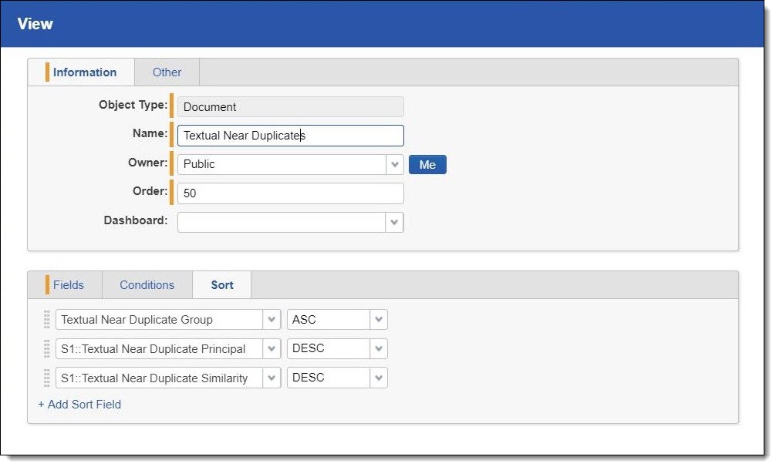
Task: Expand the Textual Near Duplicate Group field dropdown
Action: (272, 320)
